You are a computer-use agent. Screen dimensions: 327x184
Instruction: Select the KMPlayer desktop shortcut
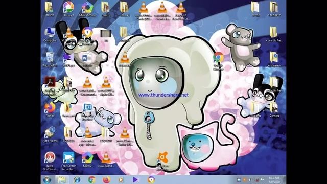point(68,59)
